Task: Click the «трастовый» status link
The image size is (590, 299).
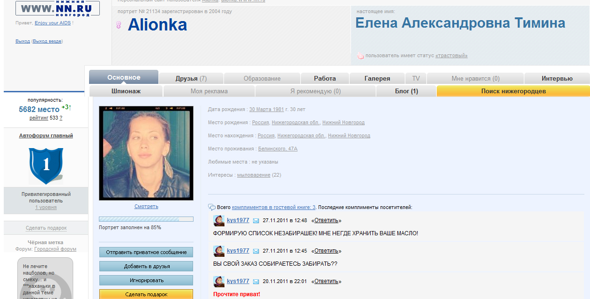Action: [451, 55]
